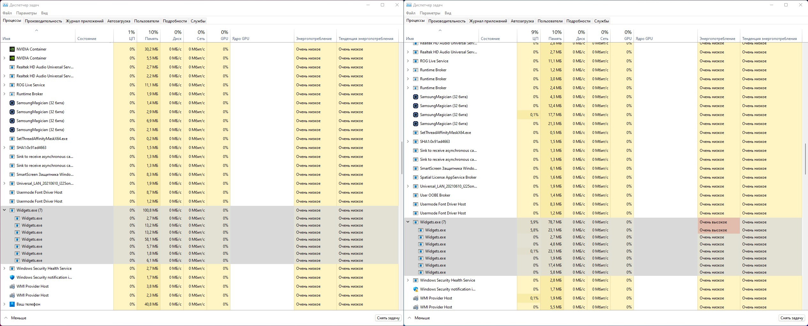Click Widgets.exe child icon with 58,1 МБ, left window
Screen dimensions: 808x326
(18, 239)
